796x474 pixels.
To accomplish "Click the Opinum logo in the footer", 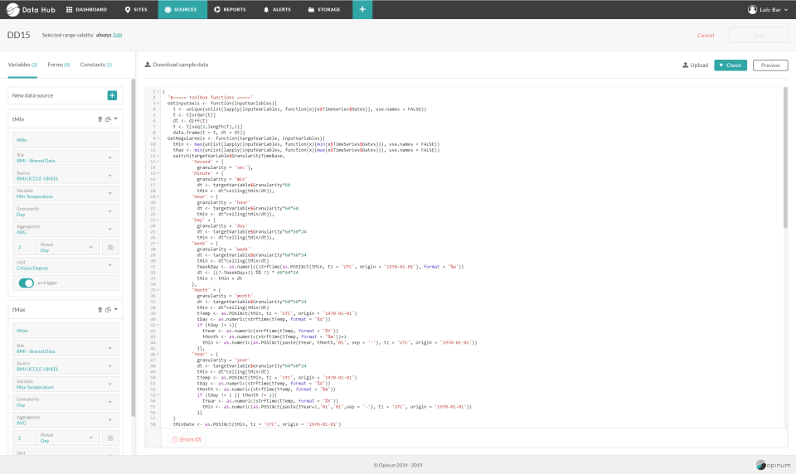I will point(773,465).
